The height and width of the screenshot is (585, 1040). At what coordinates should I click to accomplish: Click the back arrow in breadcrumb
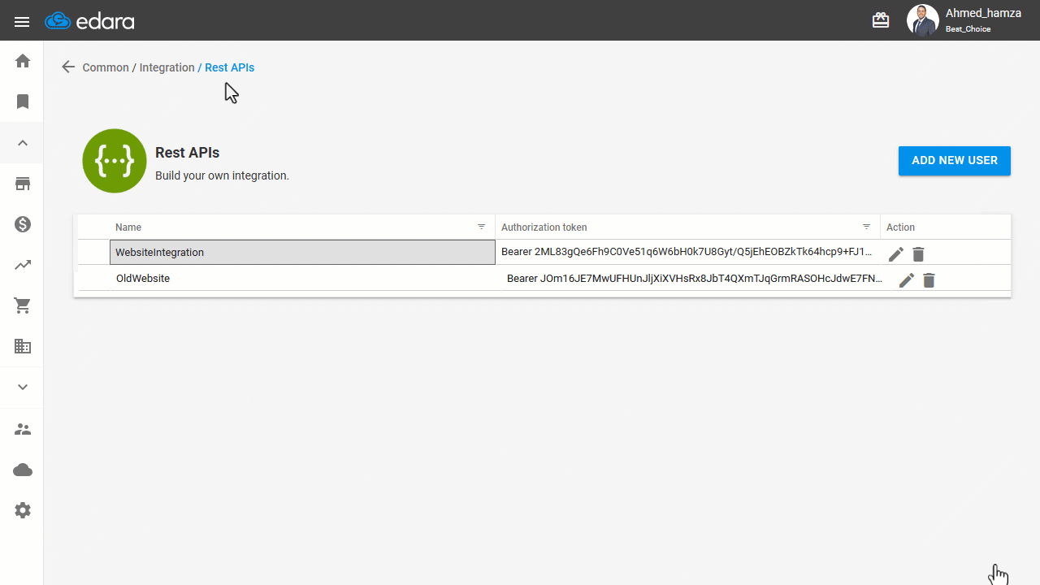(68, 67)
